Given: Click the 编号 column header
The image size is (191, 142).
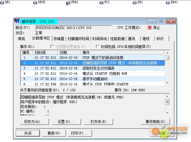Looking at the screenshot, I should click(27, 53).
